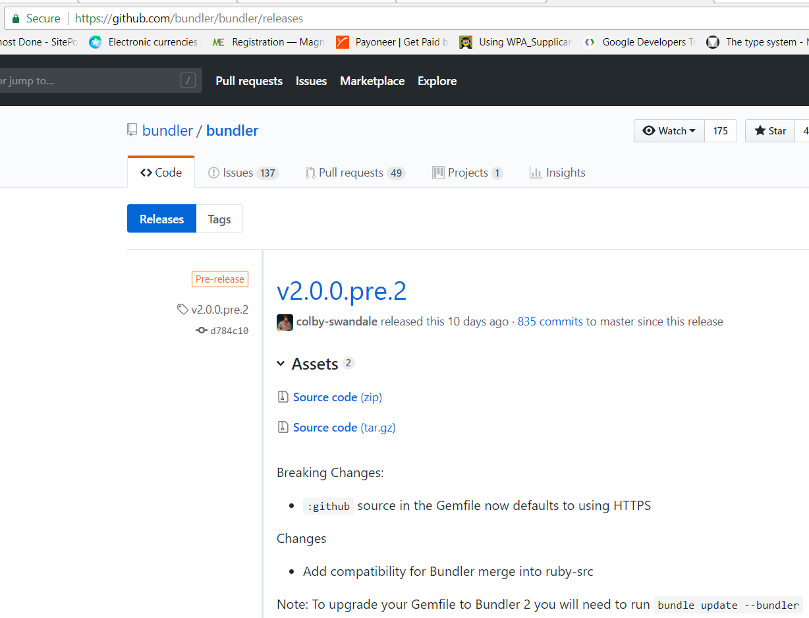
Task: Follow the 835 commits link
Action: pyautogui.click(x=549, y=322)
